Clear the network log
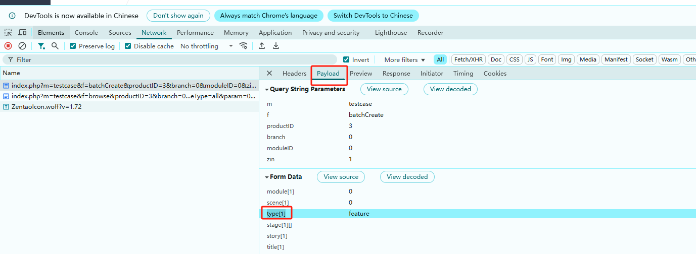696x254 pixels. pos(22,46)
